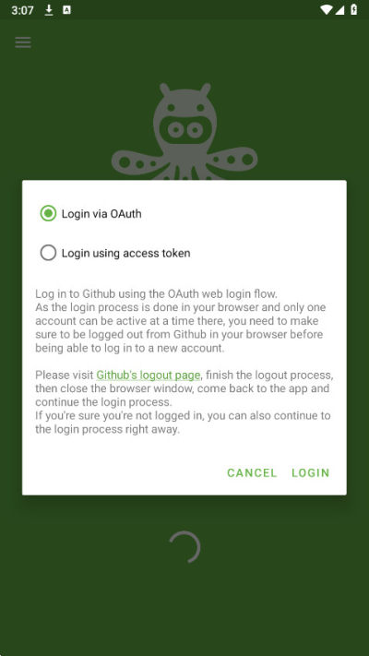This screenshot has height=656, width=369.
Task: Click the 'Login using access token' label text
Action: pos(126,253)
